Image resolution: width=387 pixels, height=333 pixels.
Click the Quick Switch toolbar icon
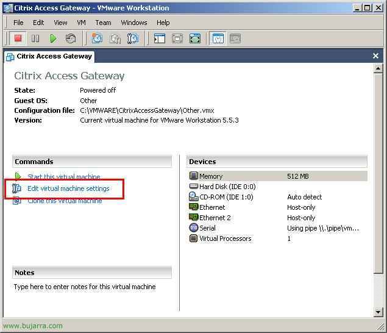tap(195, 38)
